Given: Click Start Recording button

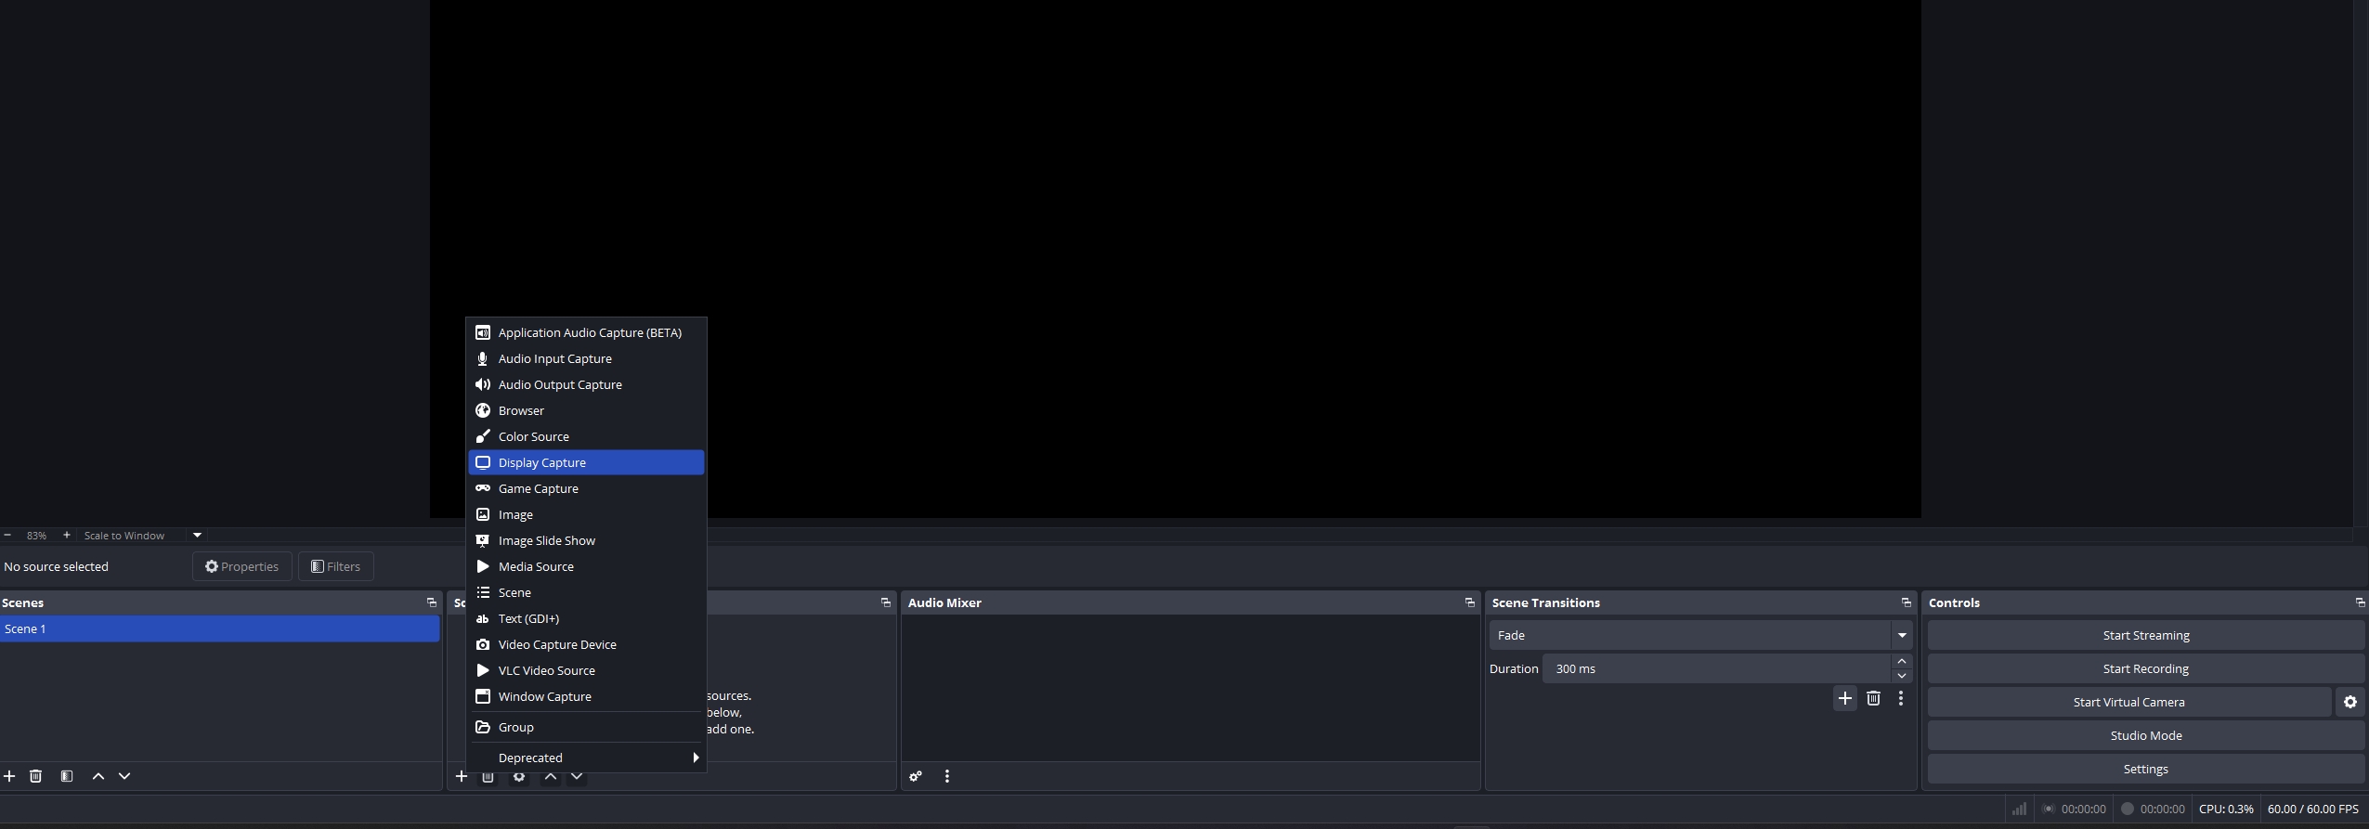Looking at the screenshot, I should point(2145,669).
